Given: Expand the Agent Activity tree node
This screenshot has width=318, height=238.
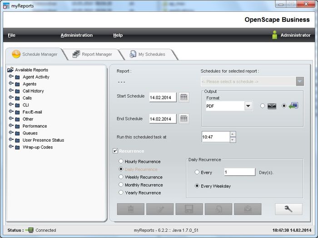Looking at the screenshot, I should (11, 76).
